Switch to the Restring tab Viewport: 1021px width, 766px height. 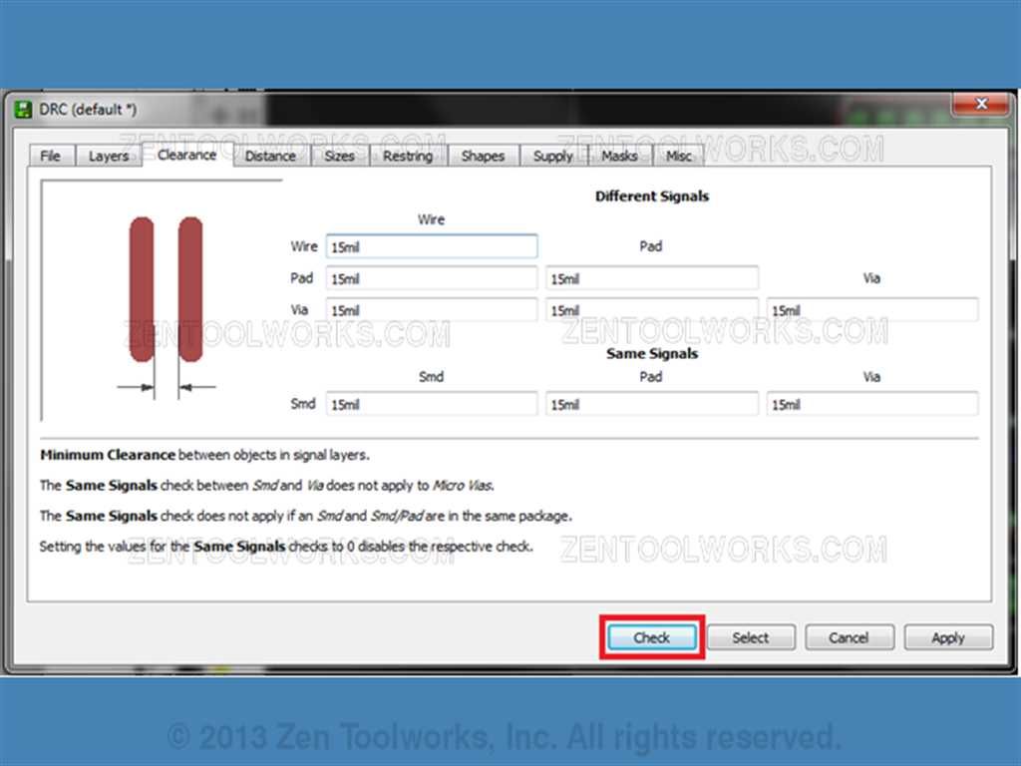pyautogui.click(x=408, y=157)
